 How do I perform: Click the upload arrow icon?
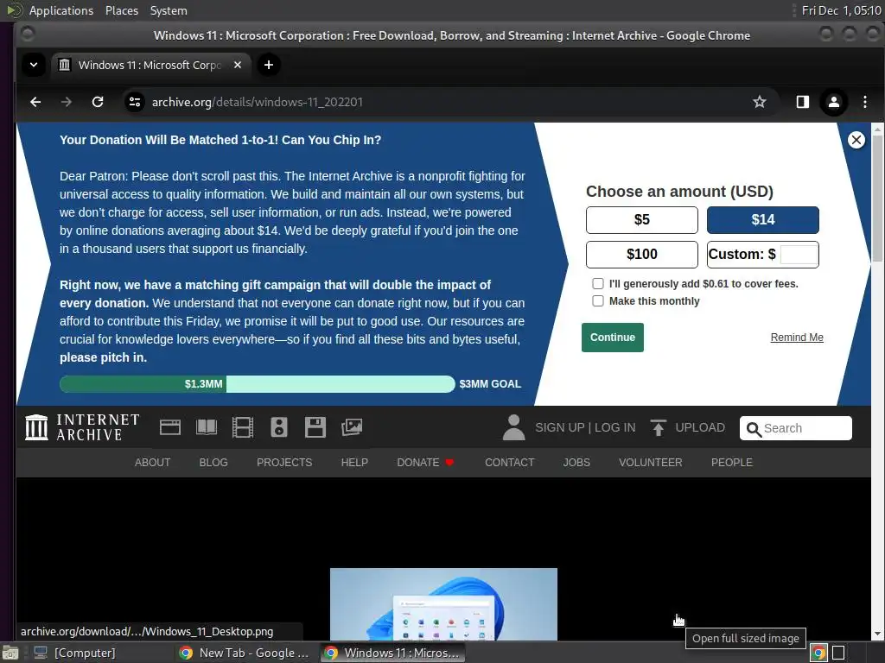[658, 427]
